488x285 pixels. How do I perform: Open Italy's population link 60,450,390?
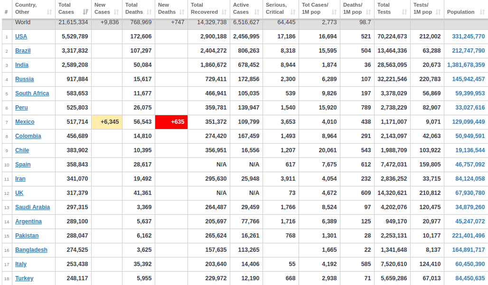click(470, 264)
